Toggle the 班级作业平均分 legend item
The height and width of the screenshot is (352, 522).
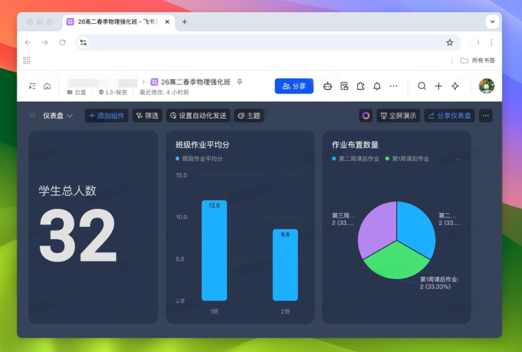(x=199, y=159)
